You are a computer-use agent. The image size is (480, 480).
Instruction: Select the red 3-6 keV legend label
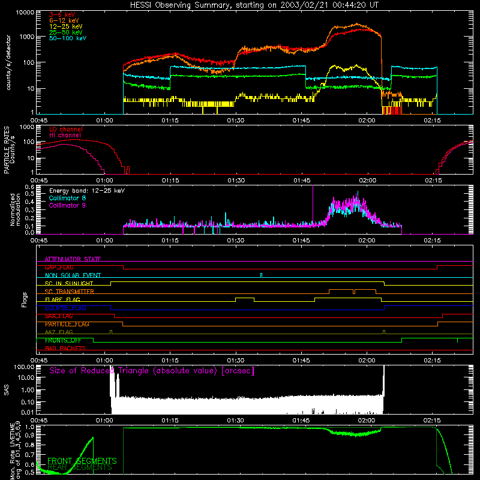[62, 14]
